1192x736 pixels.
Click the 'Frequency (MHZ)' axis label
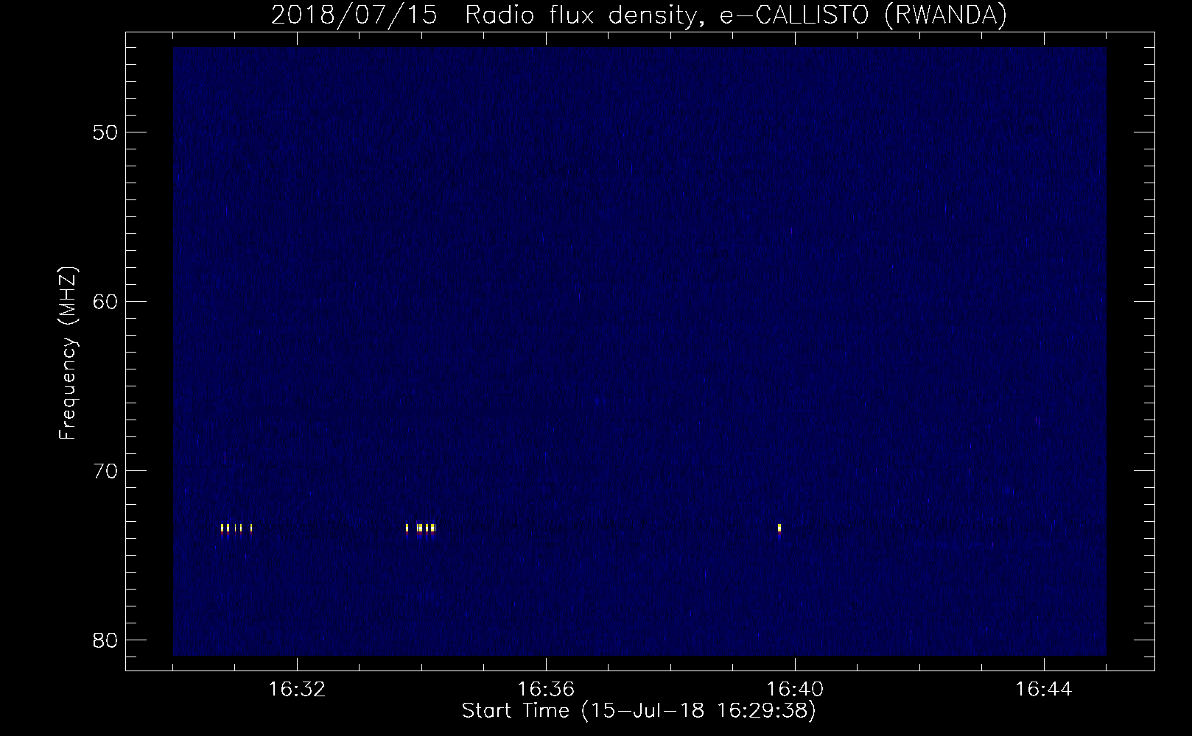[x=68, y=353]
